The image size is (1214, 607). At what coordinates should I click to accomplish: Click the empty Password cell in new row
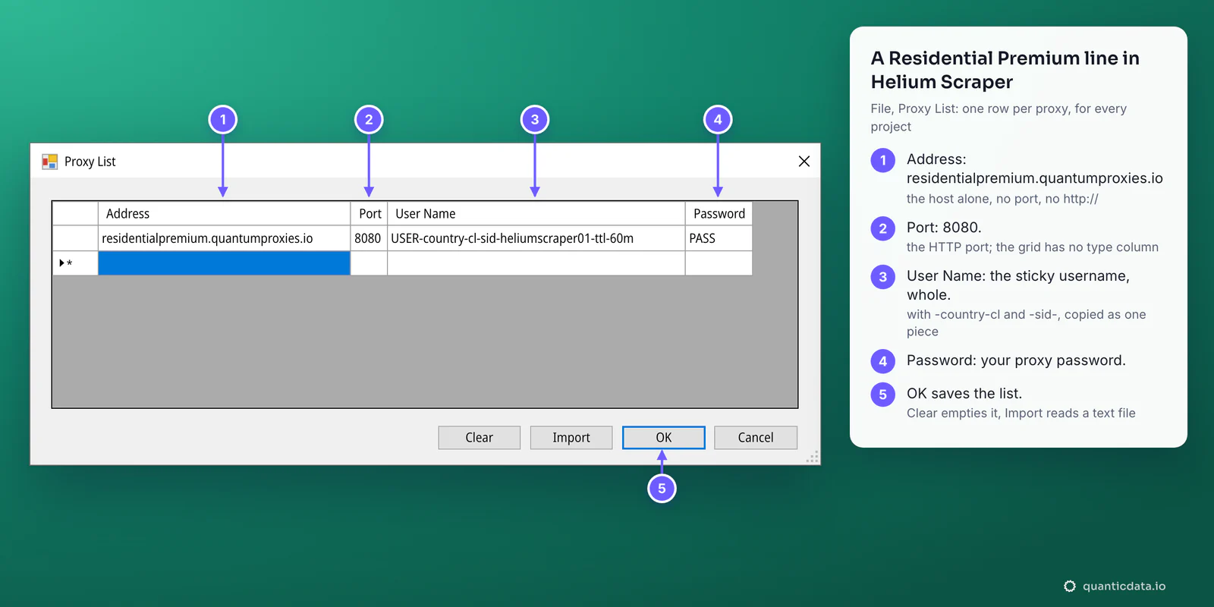(719, 263)
